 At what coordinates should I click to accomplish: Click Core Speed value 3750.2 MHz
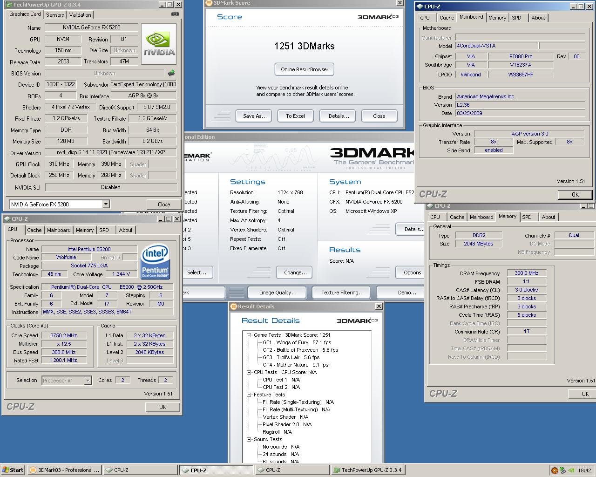click(64, 335)
